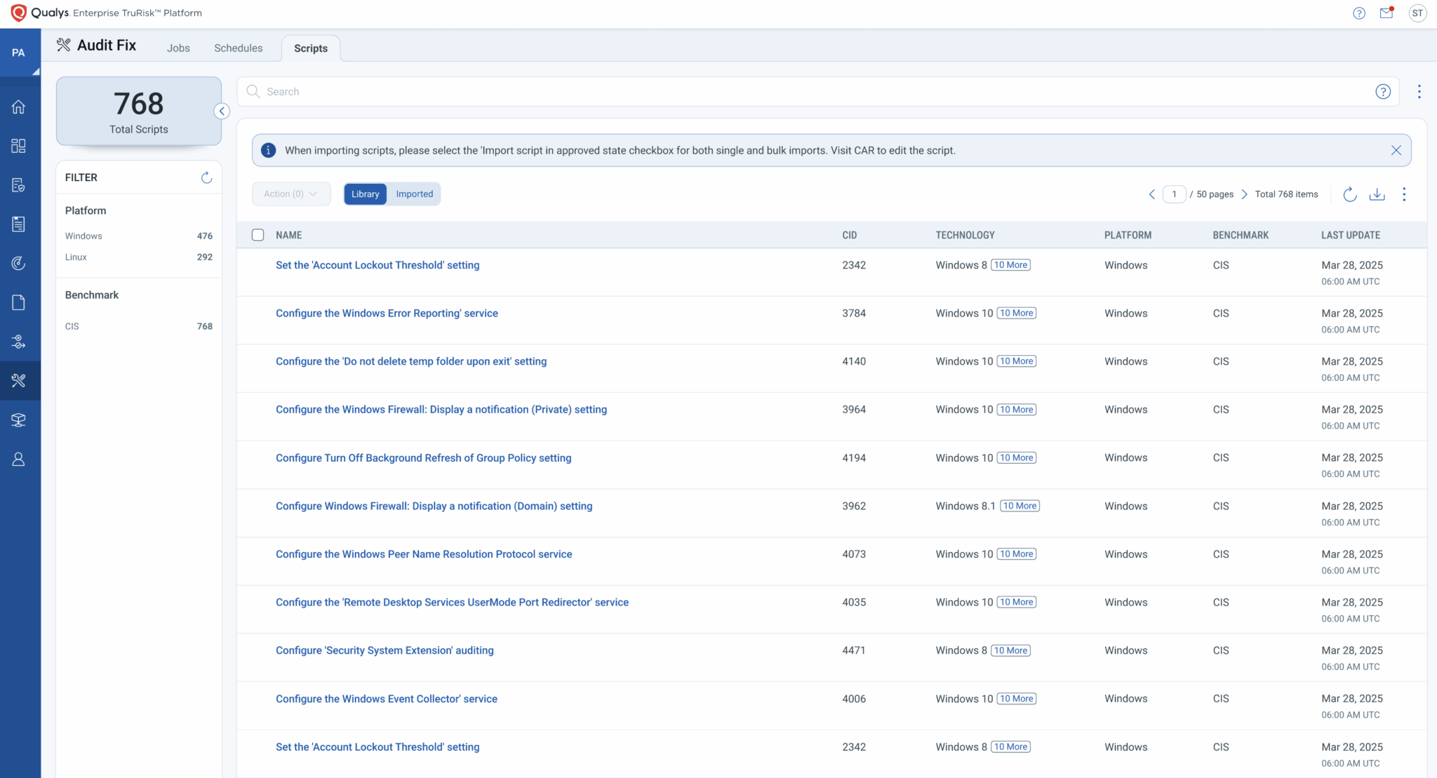Click inside the Search input field

pos(491,91)
